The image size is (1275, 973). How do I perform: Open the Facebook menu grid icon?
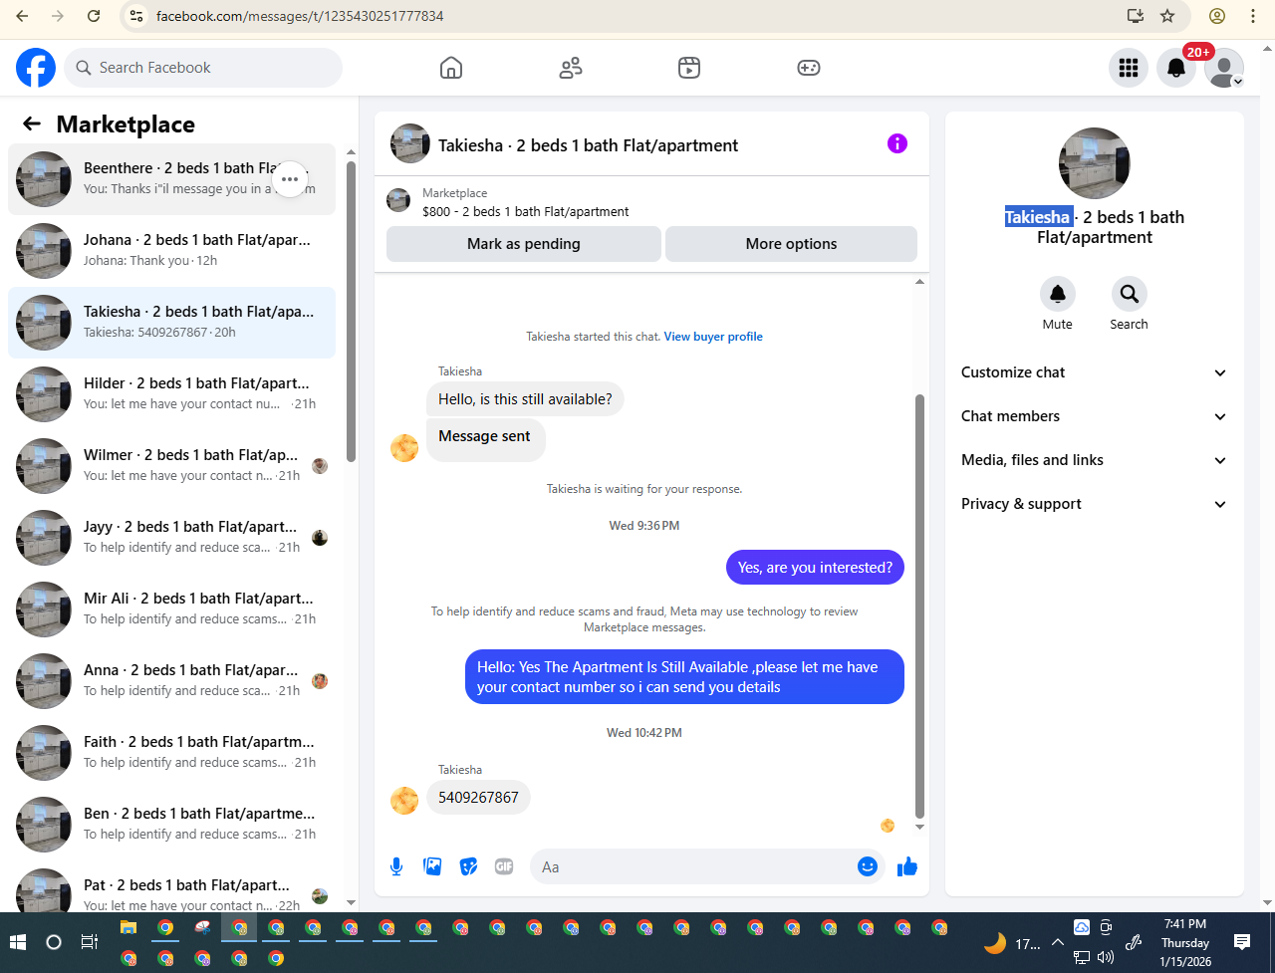click(x=1129, y=68)
